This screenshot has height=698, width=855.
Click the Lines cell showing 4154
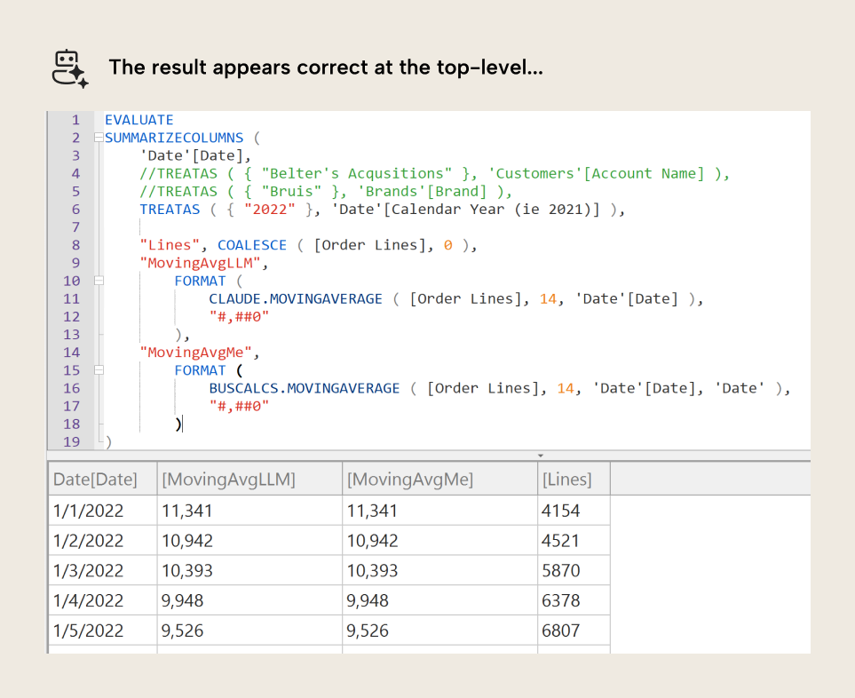click(561, 511)
